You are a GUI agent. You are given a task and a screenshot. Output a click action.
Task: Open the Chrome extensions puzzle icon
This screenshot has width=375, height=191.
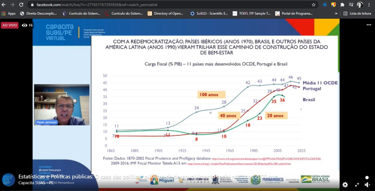click(342, 5)
